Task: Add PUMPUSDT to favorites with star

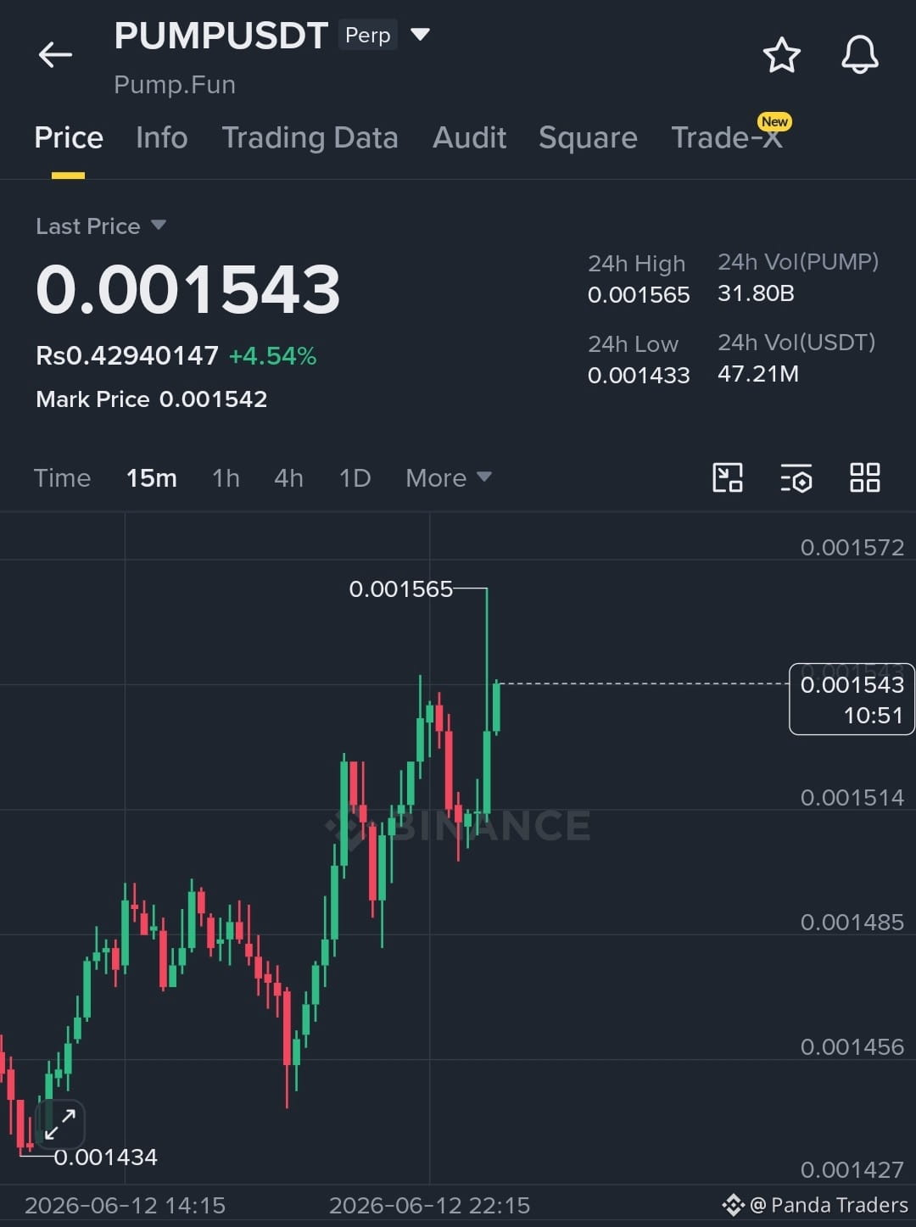Action: [x=781, y=55]
